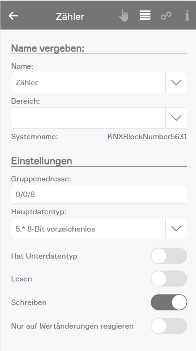Click the KNXBlockNumber5631 system name text
Screen dimensions: 196x351
click(x=147, y=137)
